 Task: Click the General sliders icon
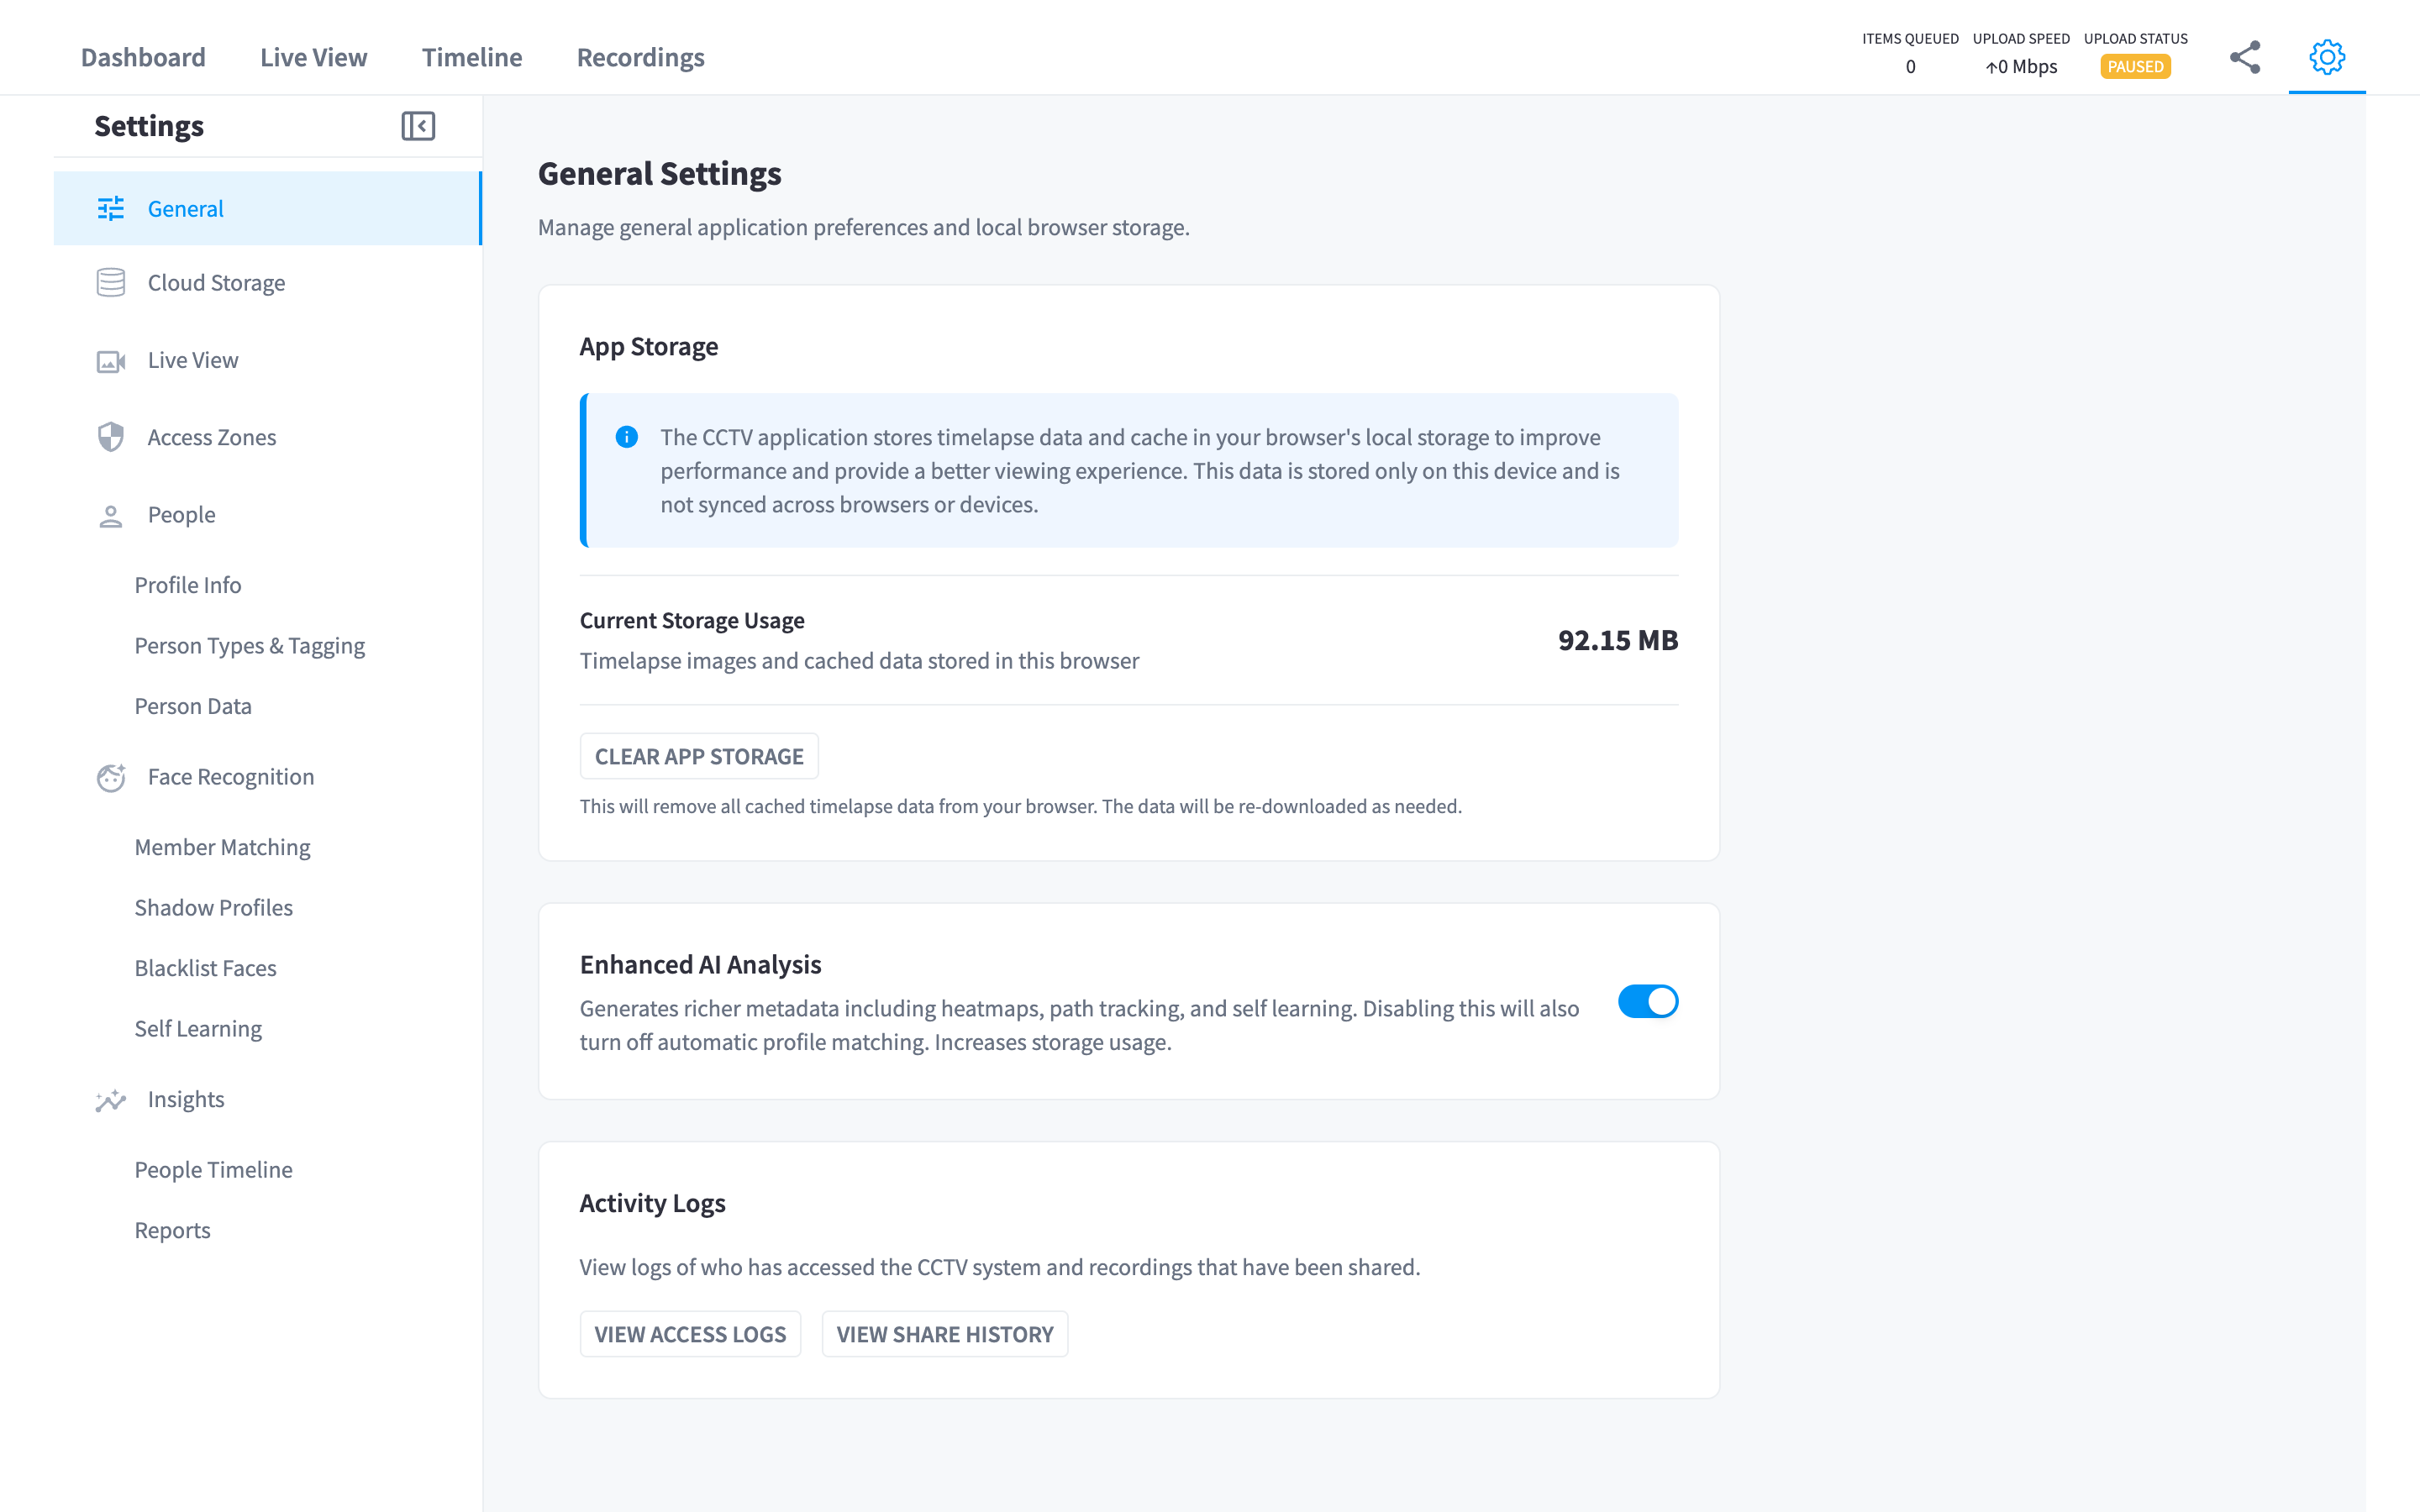111,208
